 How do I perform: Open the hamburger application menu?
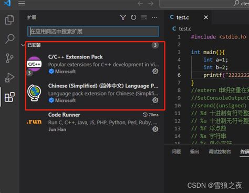(x=22, y=3)
